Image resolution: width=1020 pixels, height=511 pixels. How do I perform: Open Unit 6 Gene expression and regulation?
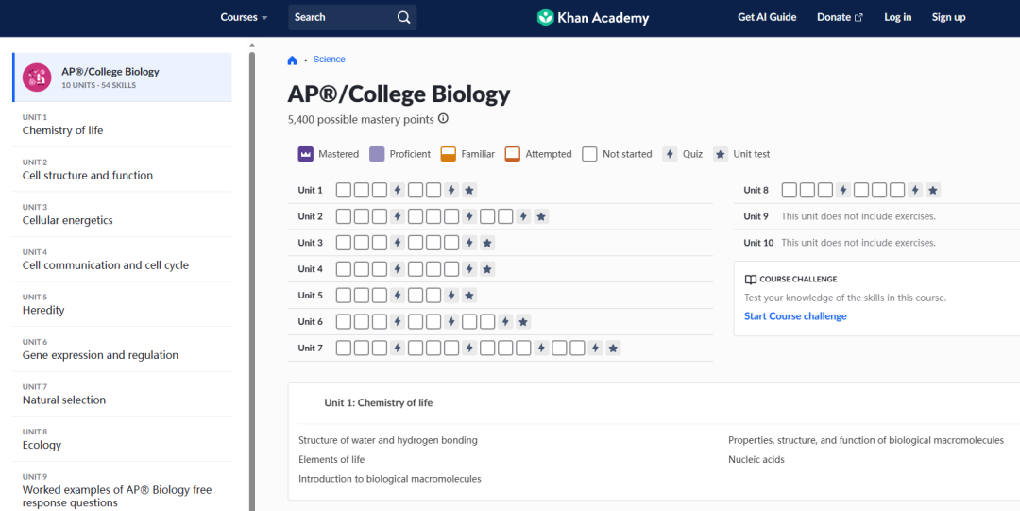(x=122, y=349)
